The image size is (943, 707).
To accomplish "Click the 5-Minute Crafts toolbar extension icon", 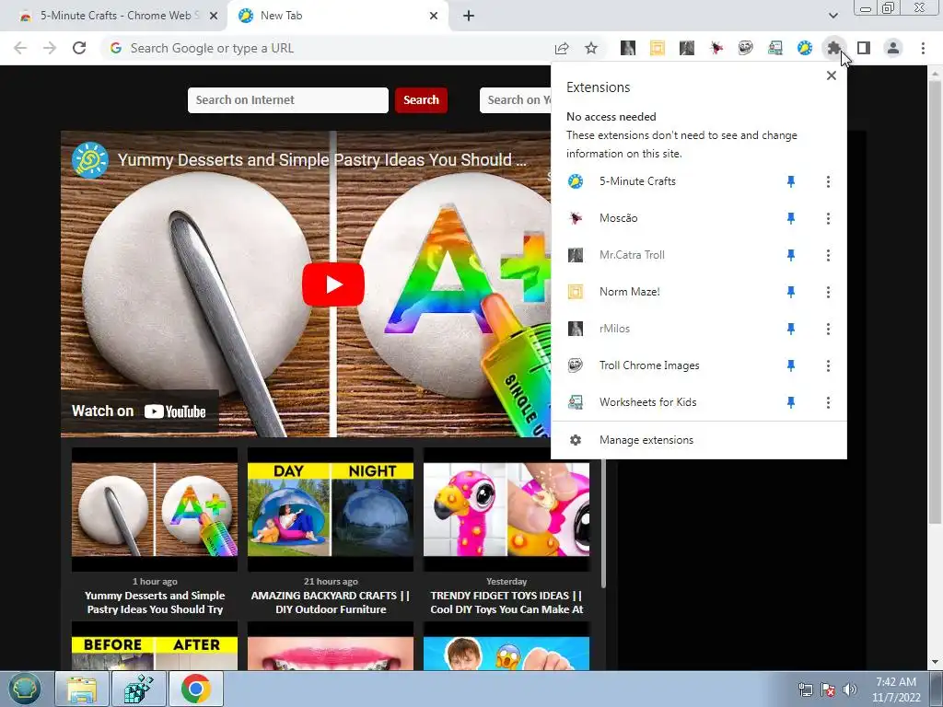I will point(805,48).
